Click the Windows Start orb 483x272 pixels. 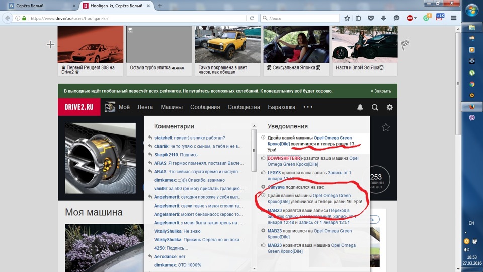tap(472, 11)
